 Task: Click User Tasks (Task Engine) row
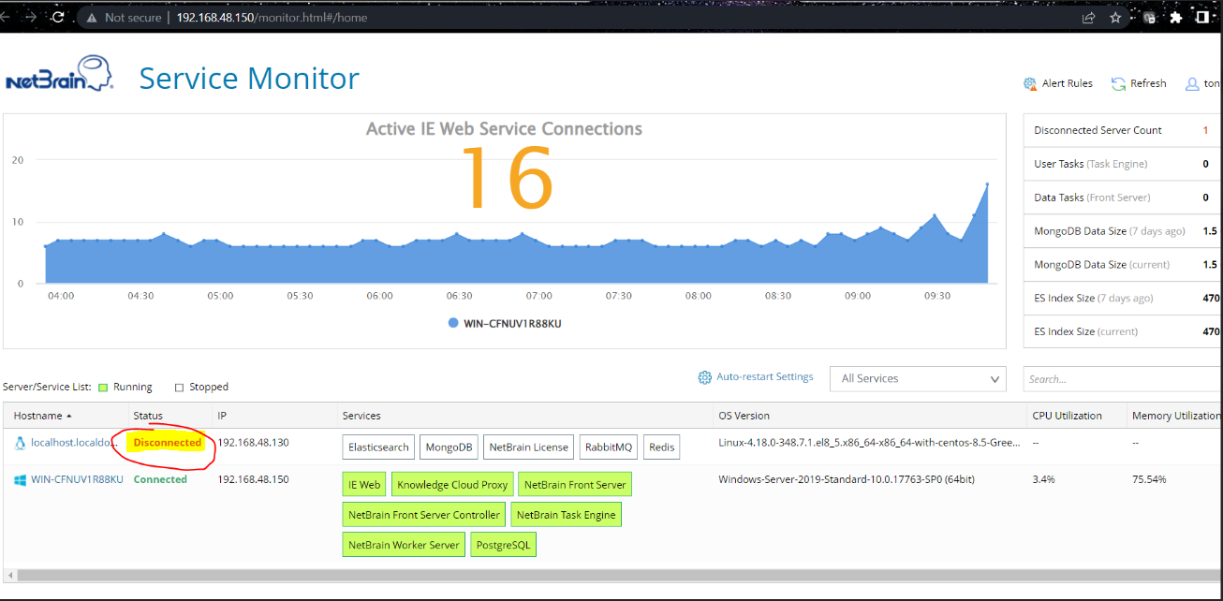(x=1123, y=164)
